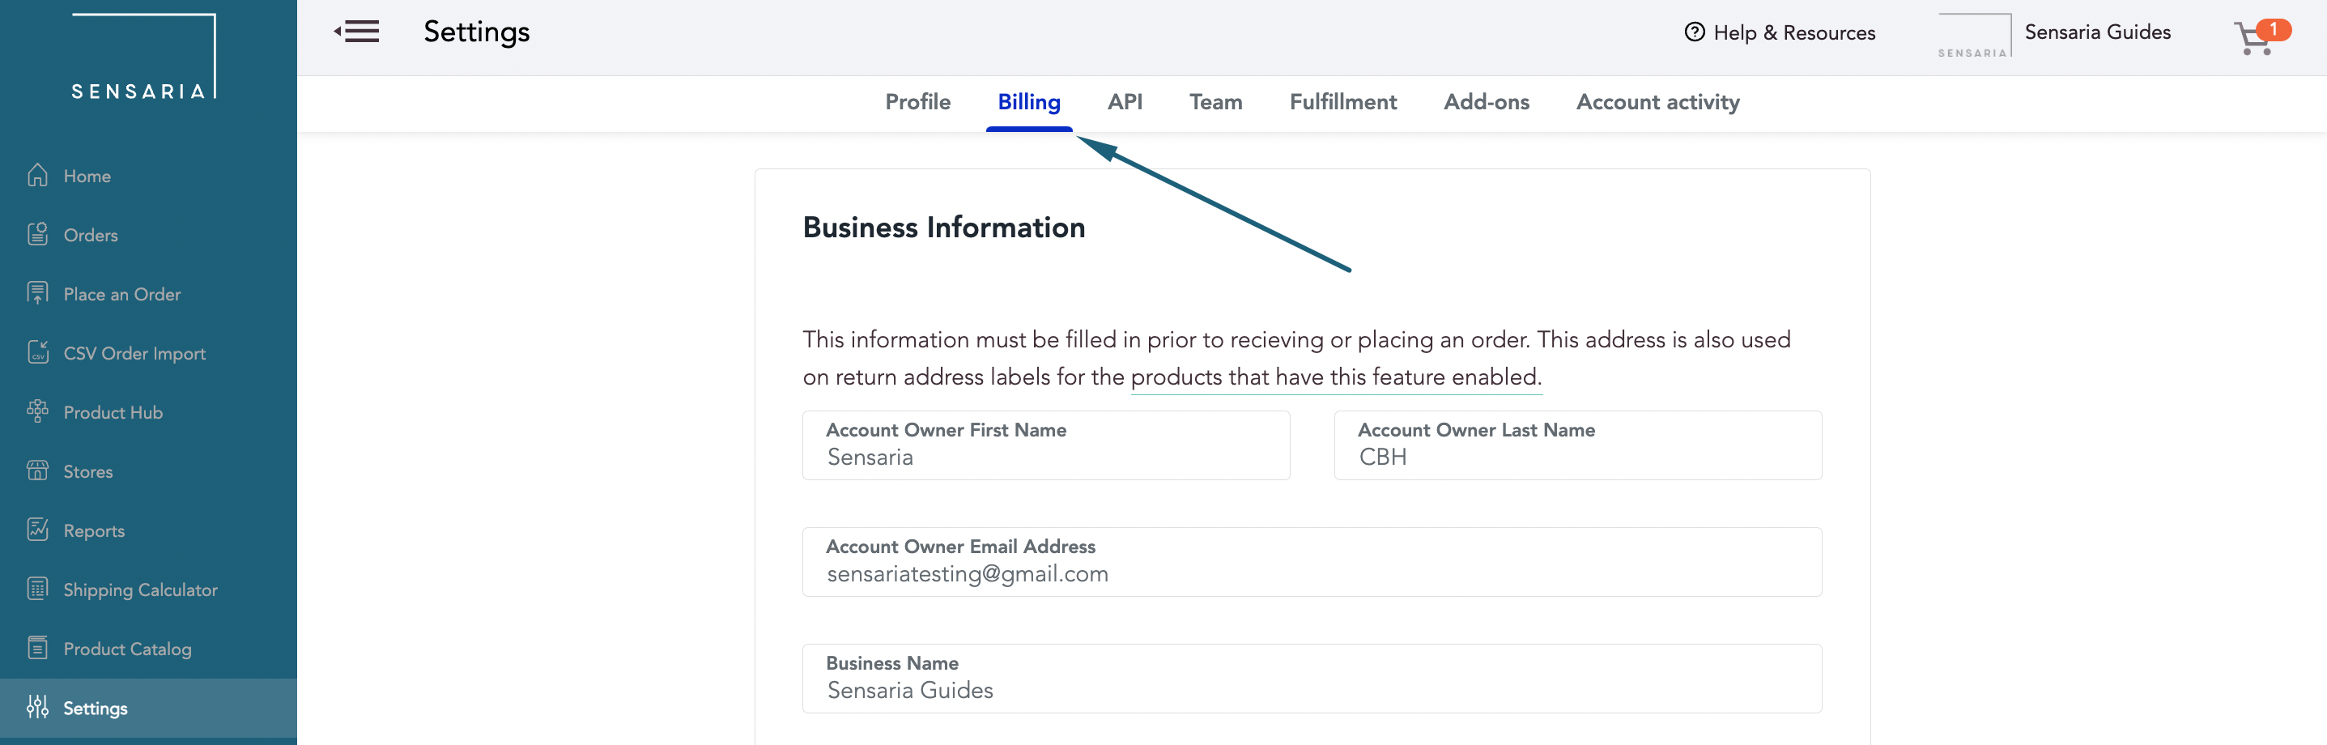Edit the Account Owner First Name field
Image resolution: width=2327 pixels, height=745 pixels.
[x=1046, y=445]
